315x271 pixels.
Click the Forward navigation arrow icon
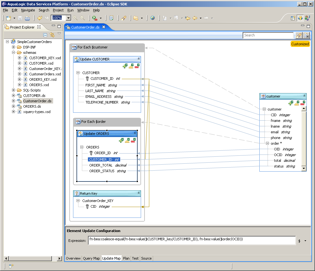pos(206,18)
